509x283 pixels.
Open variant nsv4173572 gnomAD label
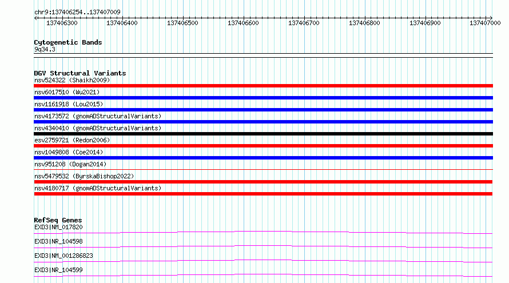tap(98, 116)
